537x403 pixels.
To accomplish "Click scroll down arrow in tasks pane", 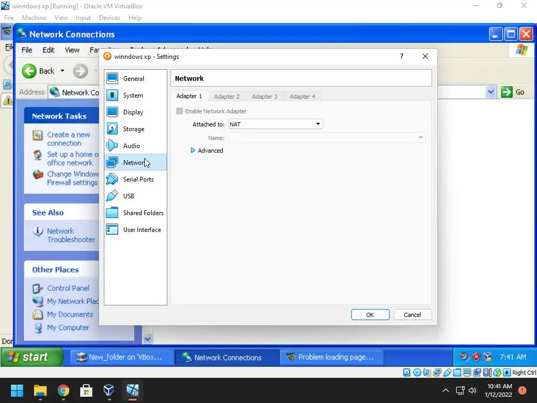I will point(147,339).
